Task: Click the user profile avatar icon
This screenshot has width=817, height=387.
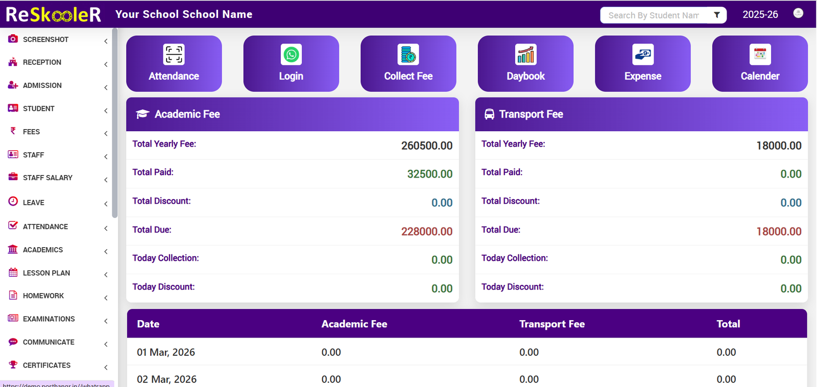Action: 798,13
